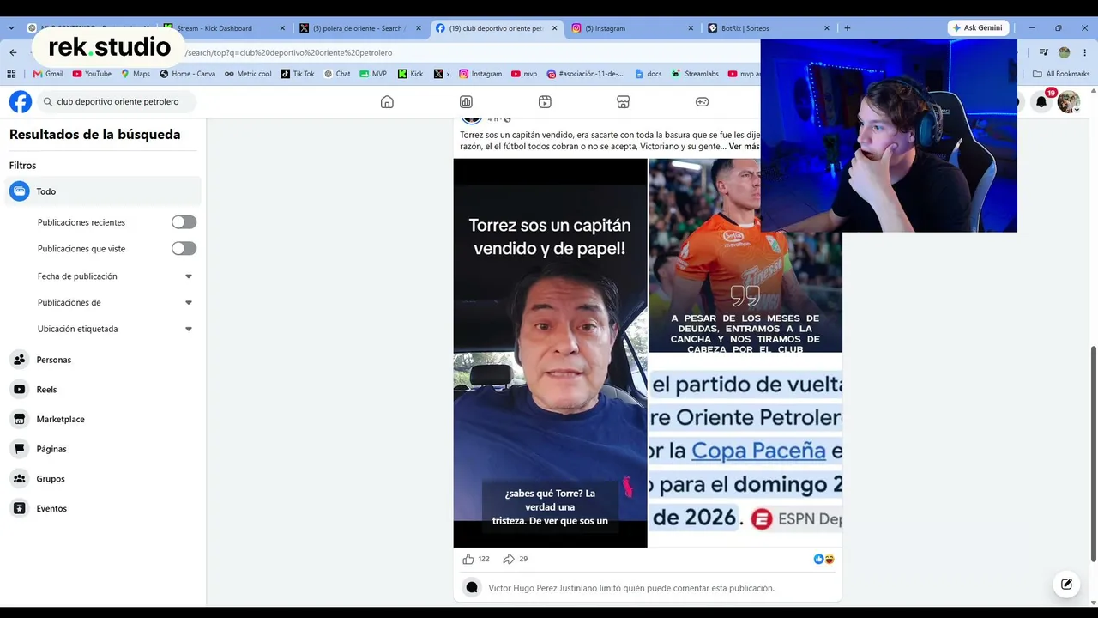Click the 'Grupos' filter label
The height and width of the screenshot is (618, 1098).
coord(51,479)
